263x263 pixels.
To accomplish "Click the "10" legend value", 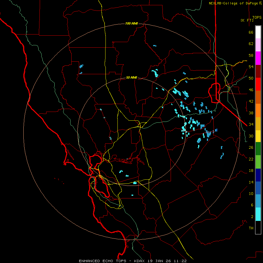I will 251,193.
